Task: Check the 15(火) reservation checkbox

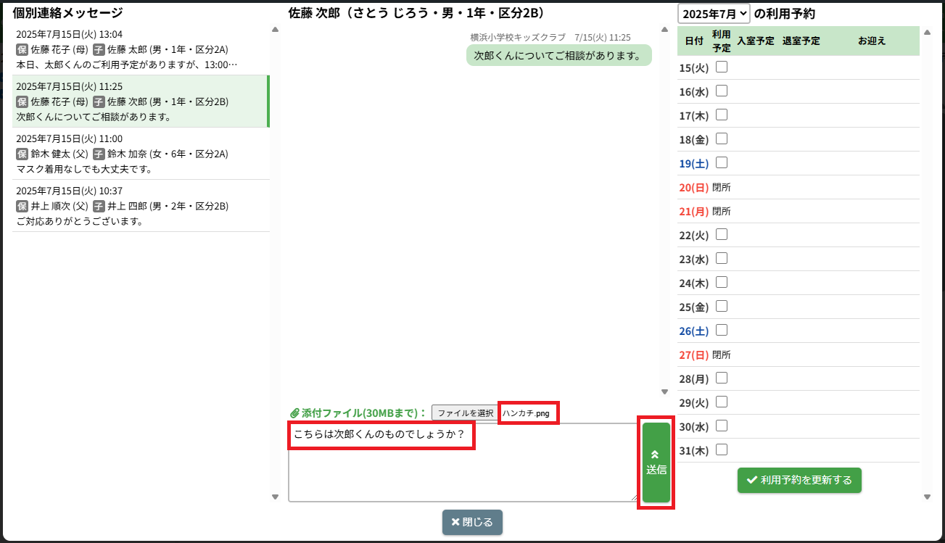Action: [x=722, y=67]
